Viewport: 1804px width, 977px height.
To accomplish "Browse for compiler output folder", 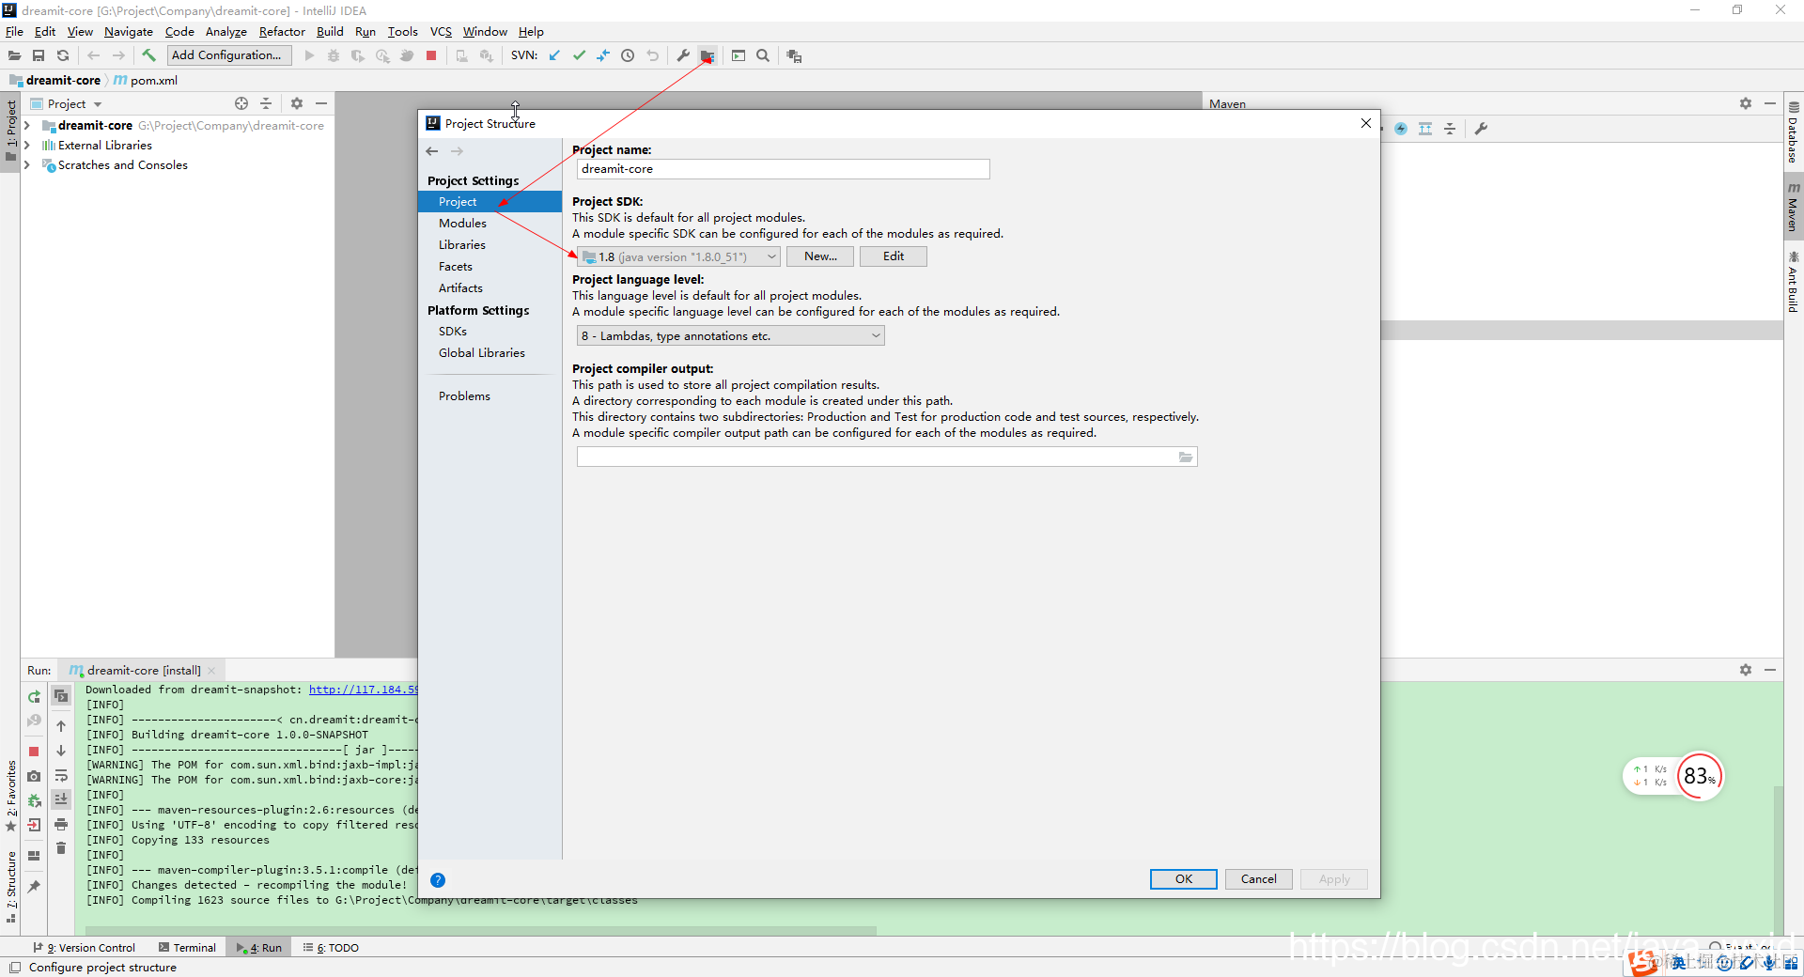I will point(1186,457).
